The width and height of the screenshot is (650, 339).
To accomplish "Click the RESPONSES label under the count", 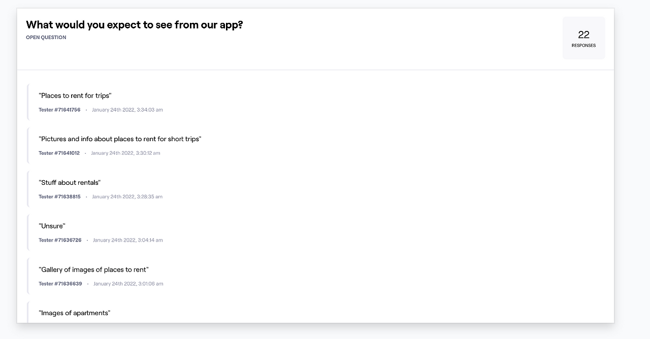I will tap(583, 46).
